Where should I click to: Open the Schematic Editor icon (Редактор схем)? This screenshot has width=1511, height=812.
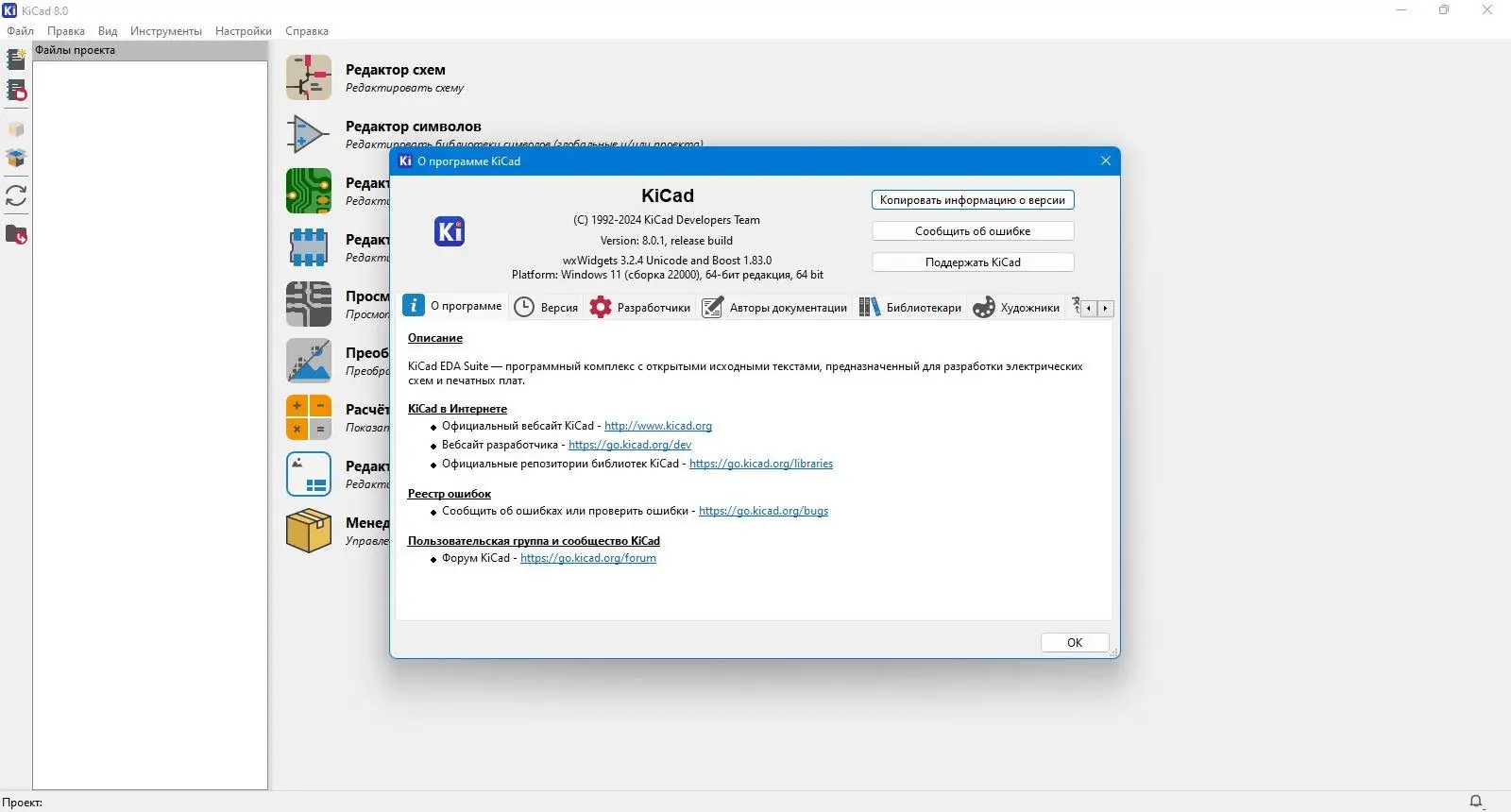[x=309, y=77]
